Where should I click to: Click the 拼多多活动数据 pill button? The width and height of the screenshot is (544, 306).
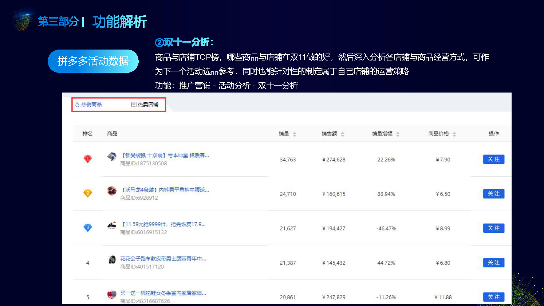[93, 61]
